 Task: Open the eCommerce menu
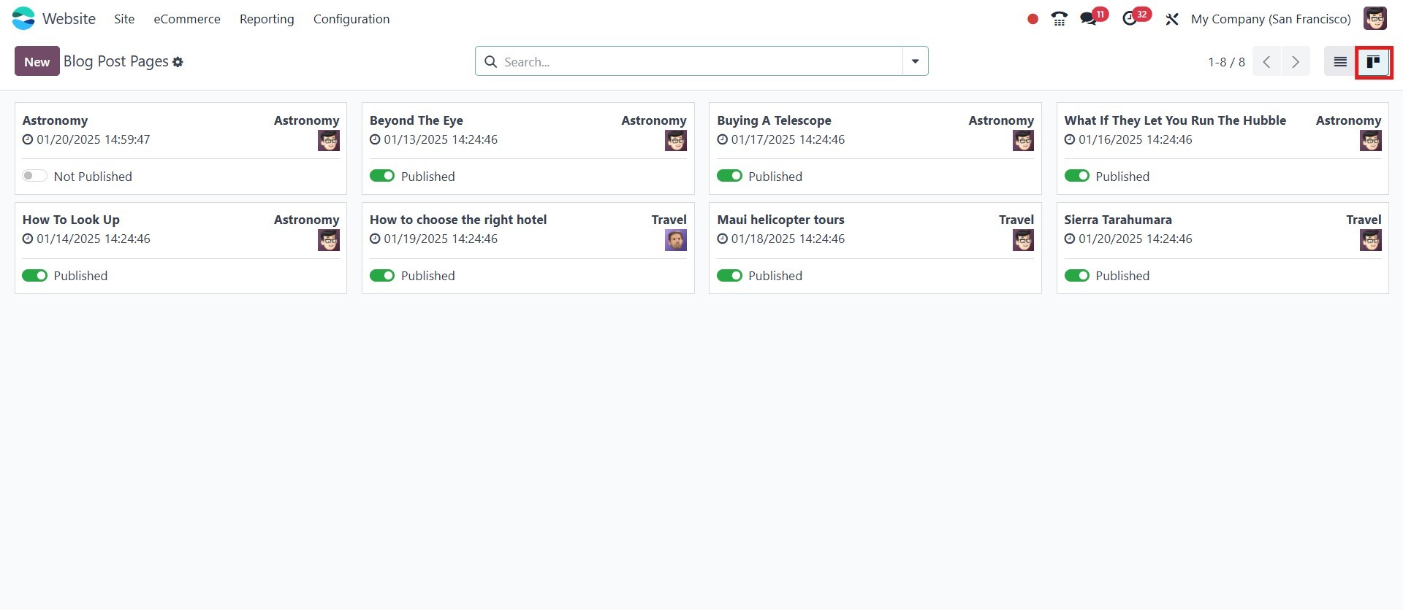point(187,19)
